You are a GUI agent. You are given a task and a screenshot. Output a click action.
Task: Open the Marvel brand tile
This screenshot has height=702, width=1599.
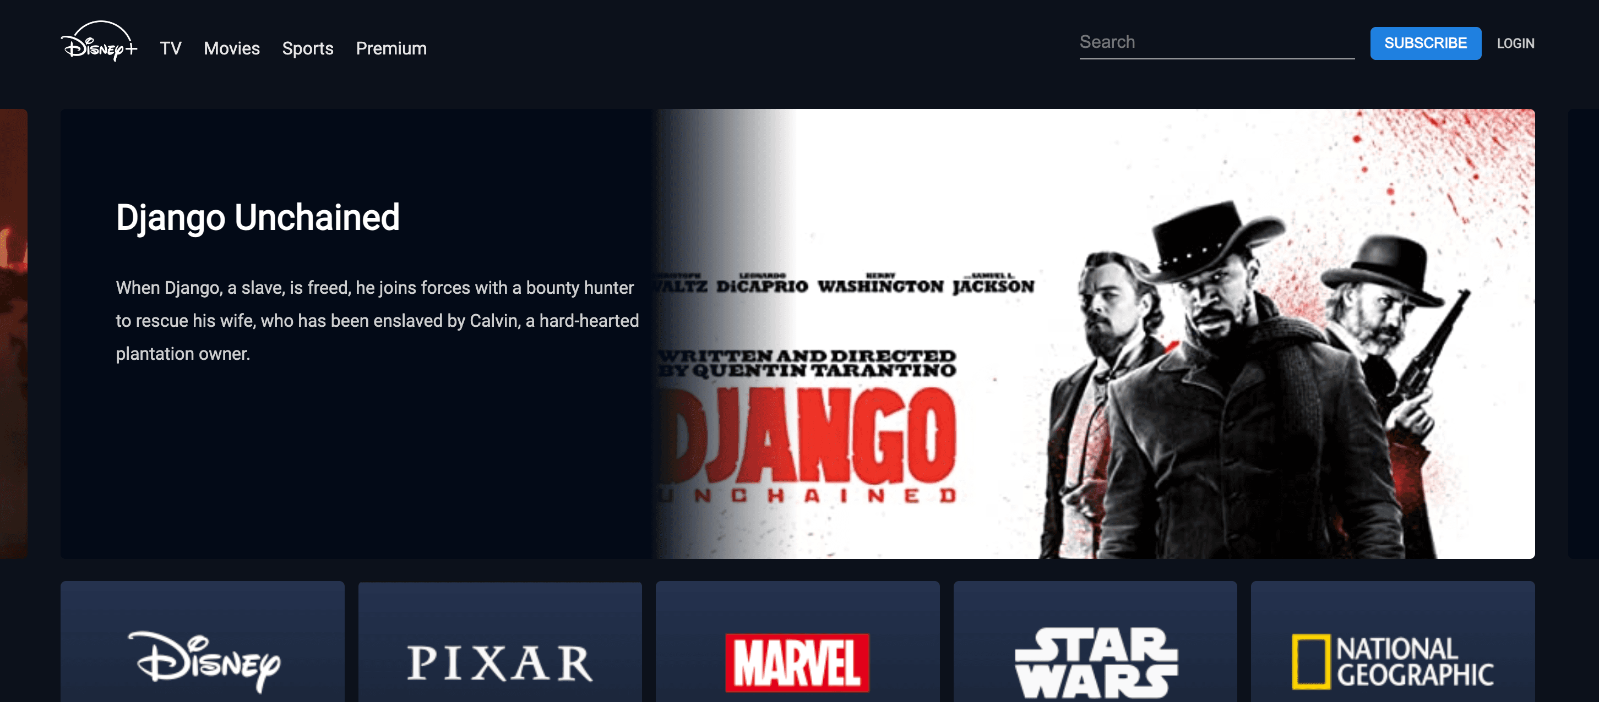pyautogui.click(x=797, y=641)
